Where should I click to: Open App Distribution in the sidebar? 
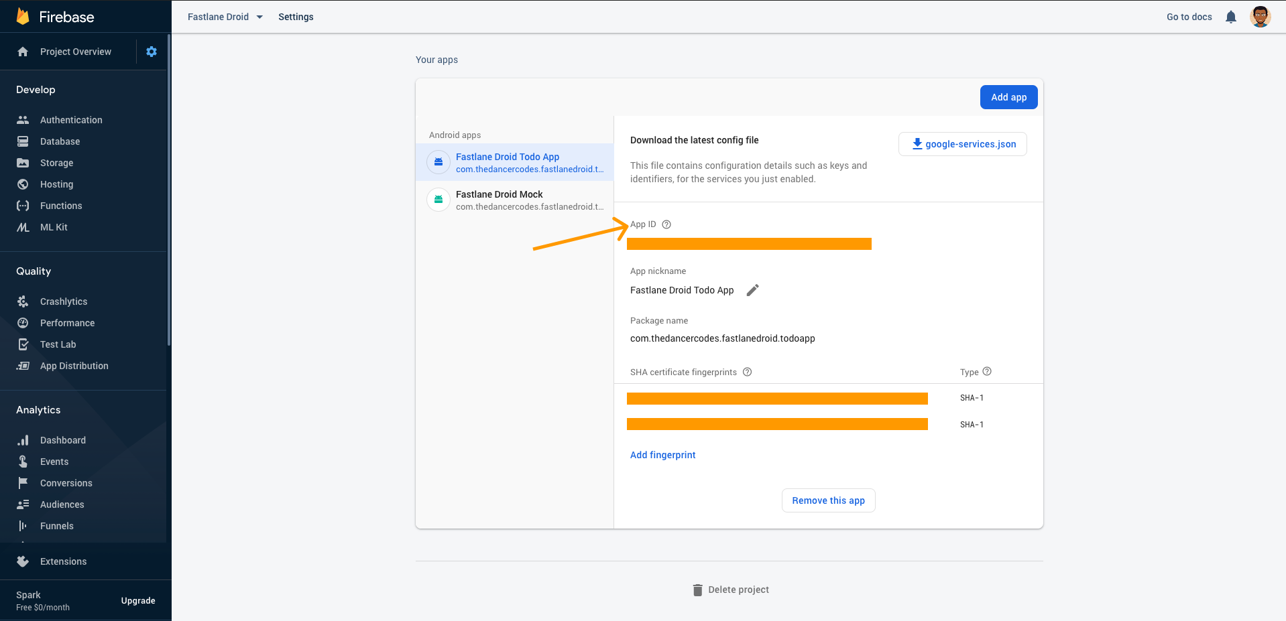point(74,366)
